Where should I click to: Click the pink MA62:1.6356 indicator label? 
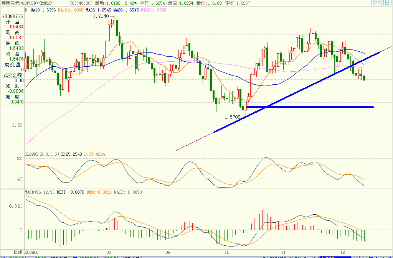coord(154,10)
